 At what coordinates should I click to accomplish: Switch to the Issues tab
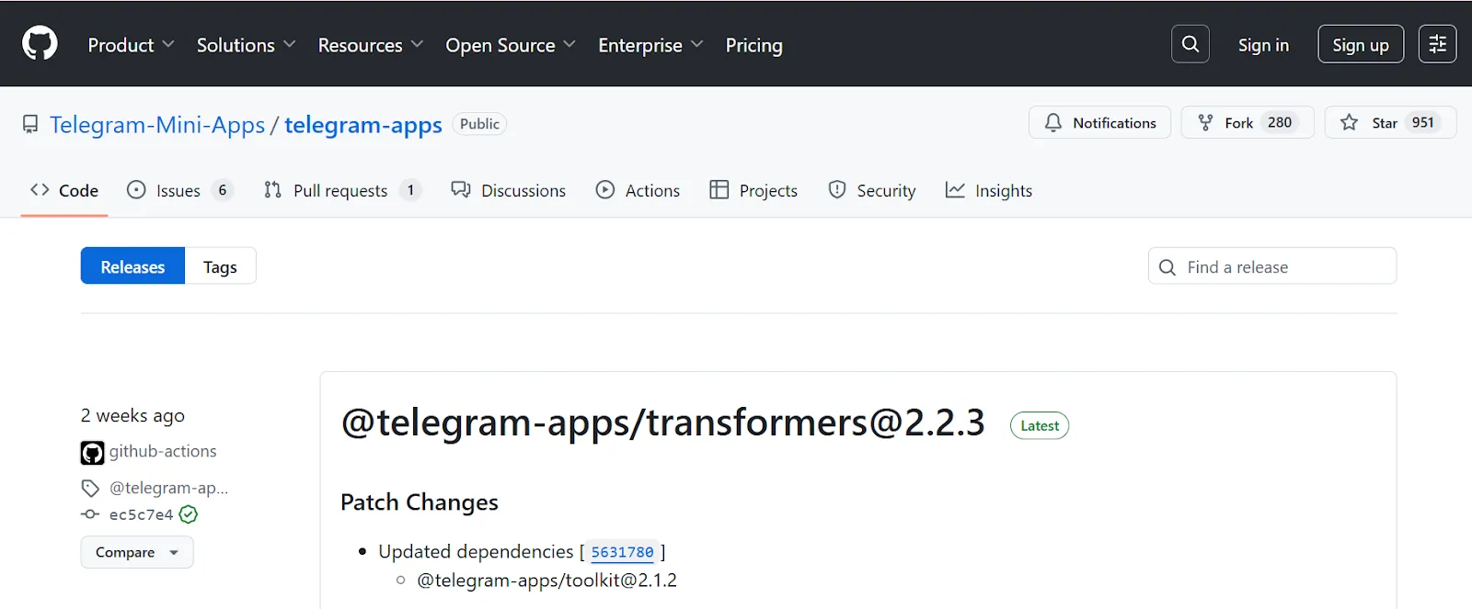pyautogui.click(x=180, y=190)
